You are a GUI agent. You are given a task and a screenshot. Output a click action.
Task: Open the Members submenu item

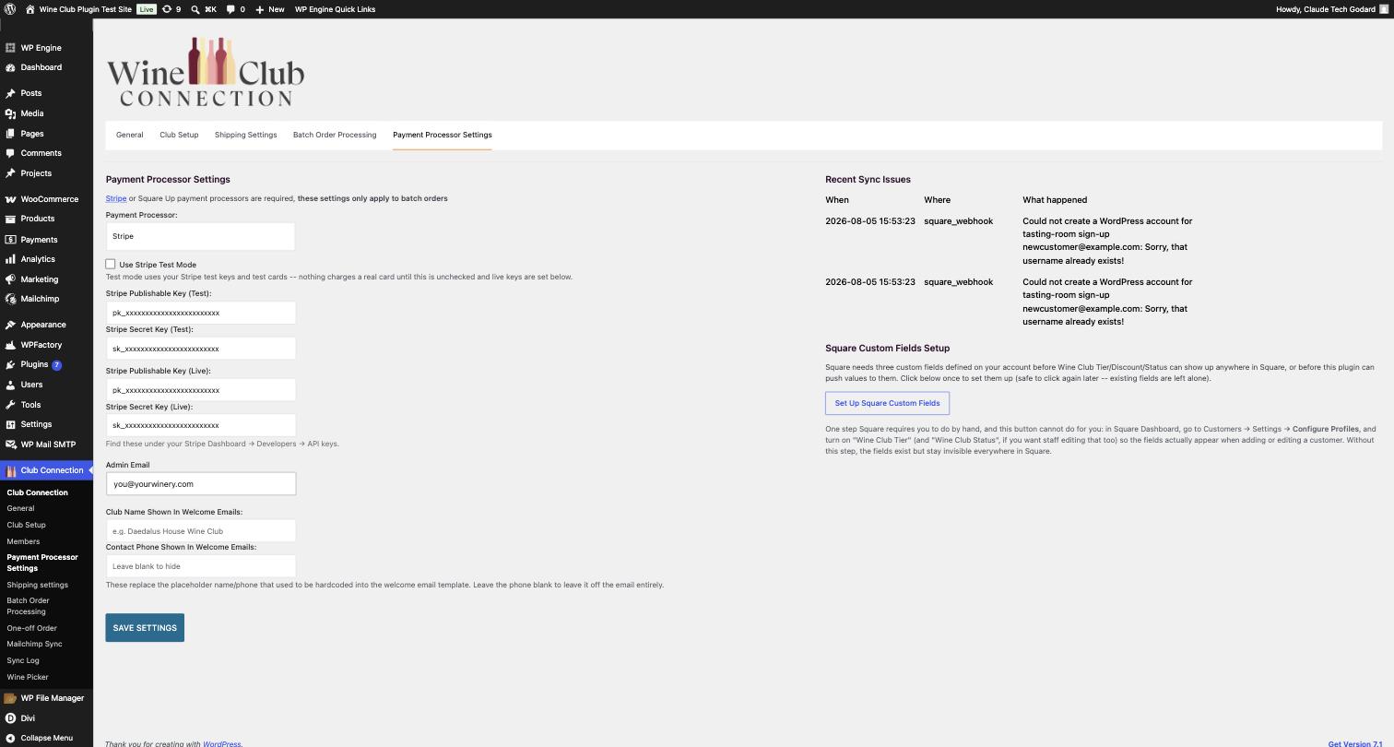click(23, 541)
